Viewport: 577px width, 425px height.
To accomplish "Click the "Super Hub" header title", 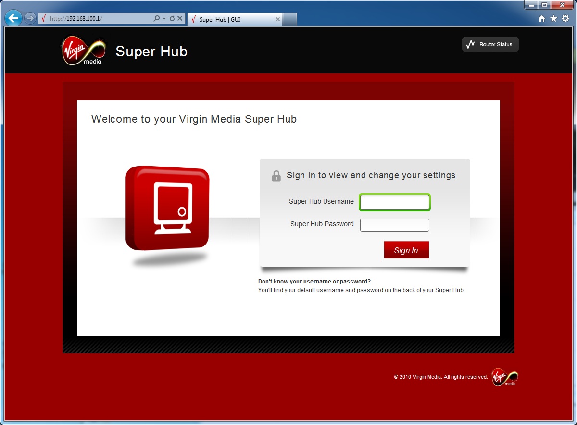I will (x=151, y=52).
